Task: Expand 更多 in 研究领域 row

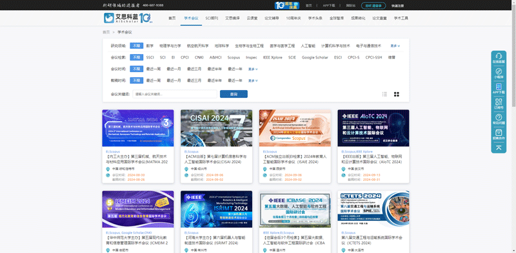Action: click(395, 46)
